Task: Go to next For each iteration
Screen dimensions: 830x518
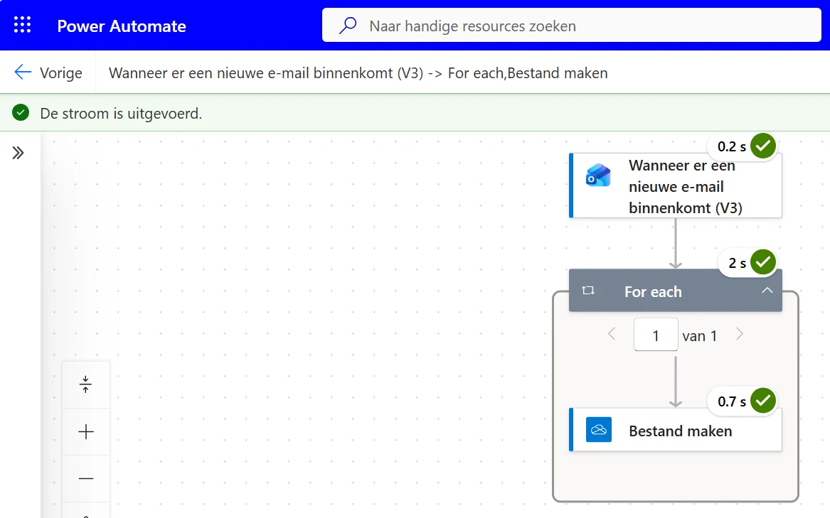Action: coord(740,335)
